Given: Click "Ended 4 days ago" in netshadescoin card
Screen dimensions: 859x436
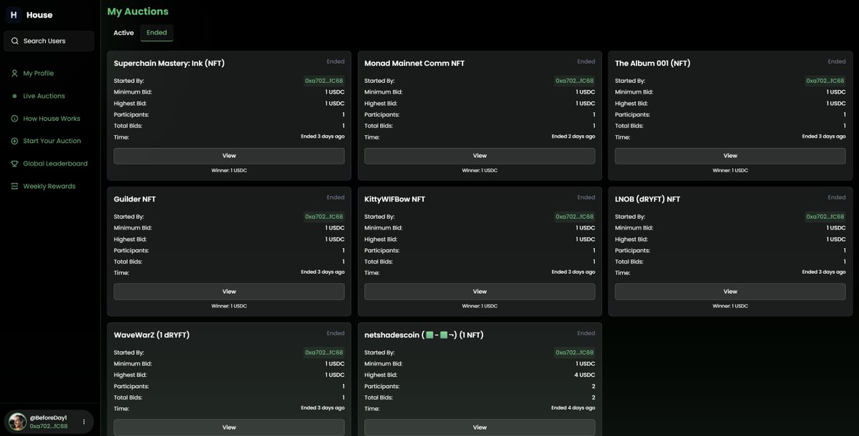Looking at the screenshot, I should coord(573,408).
